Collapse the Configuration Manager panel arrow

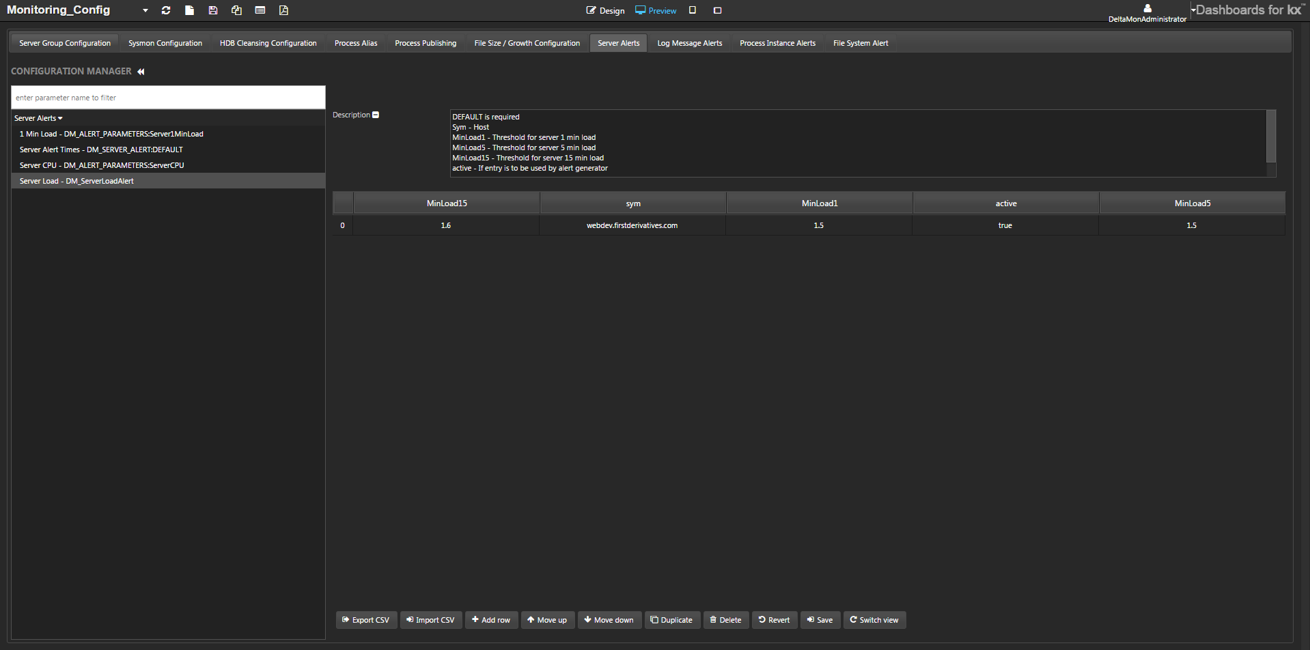(x=141, y=72)
